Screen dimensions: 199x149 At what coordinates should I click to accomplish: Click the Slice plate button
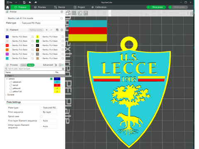(x=158, y=7)
